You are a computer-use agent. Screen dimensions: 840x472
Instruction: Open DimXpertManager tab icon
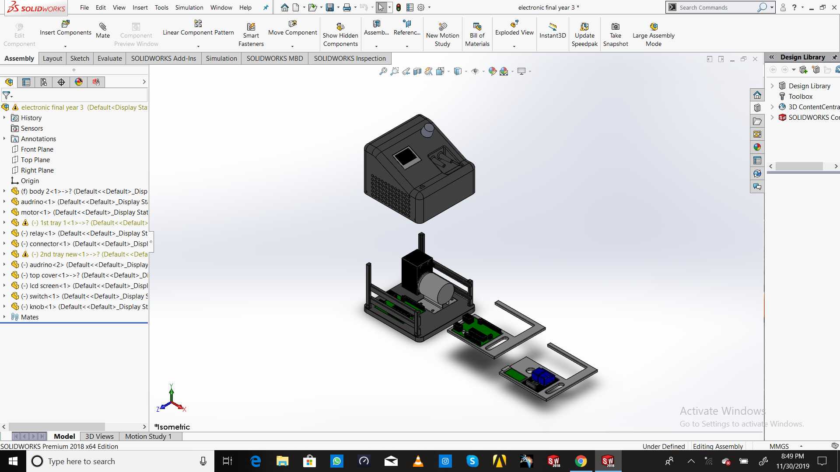61,82
